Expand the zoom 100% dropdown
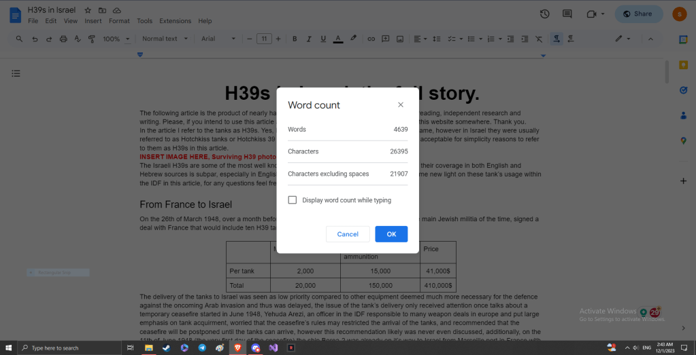This screenshot has height=355, width=696. (x=115, y=39)
